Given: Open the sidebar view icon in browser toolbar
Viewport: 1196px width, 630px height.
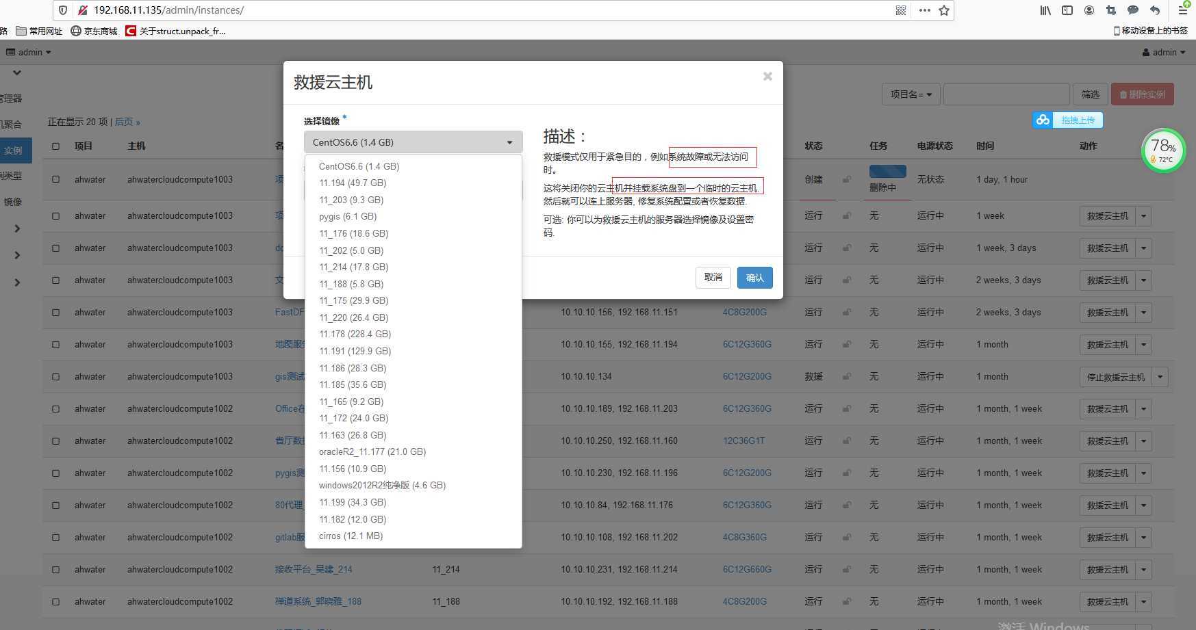Looking at the screenshot, I should (1067, 10).
